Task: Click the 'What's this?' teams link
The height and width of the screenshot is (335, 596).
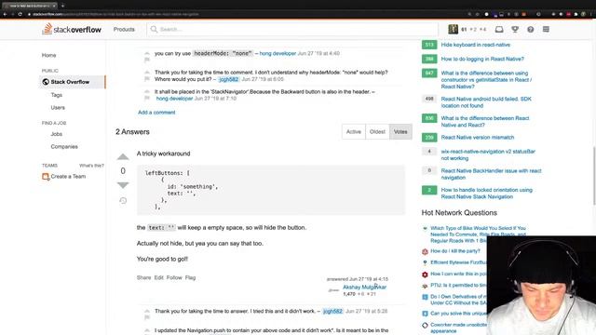Action: pos(91,166)
